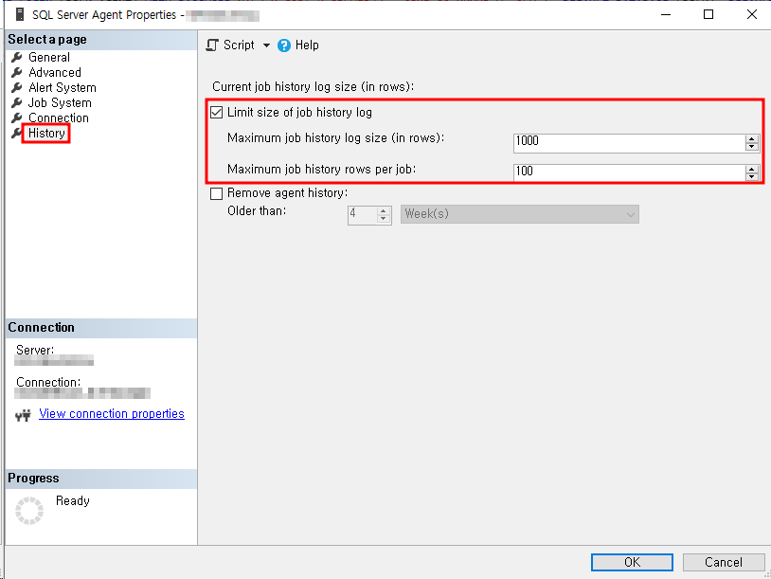Click the 'Older than:' label
Viewport: 771px width, 579px height.
tap(257, 211)
